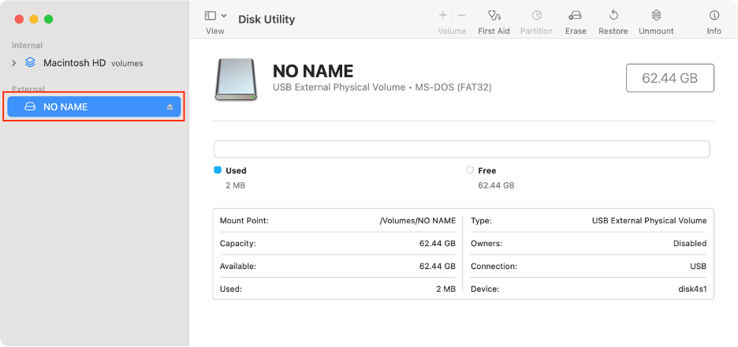Click the Macintosh HD layered volumes icon
The height and width of the screenshot is (347, 738).
tap(30, 62)
